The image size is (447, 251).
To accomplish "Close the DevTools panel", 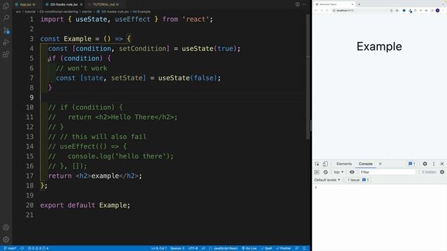I will (442, 164).
